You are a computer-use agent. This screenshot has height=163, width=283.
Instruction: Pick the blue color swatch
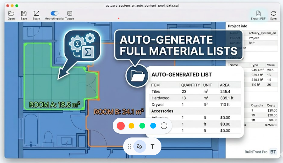153,126
